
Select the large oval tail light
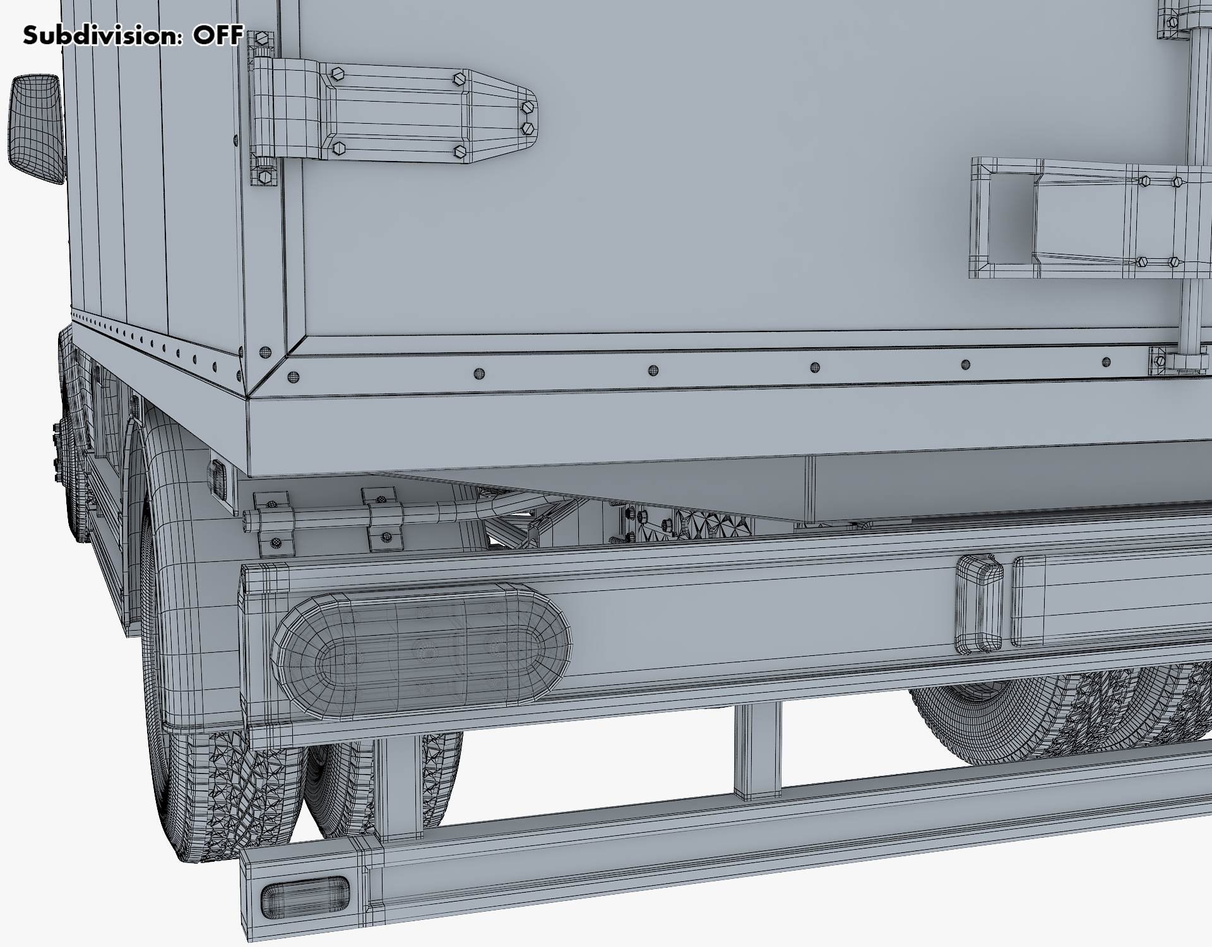pyautogui.click(x=422, y=652)
